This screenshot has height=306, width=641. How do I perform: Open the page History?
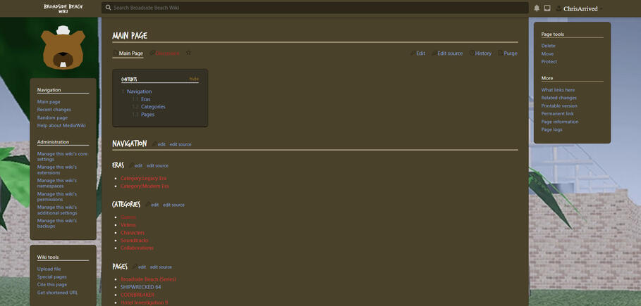coord(482,53)
